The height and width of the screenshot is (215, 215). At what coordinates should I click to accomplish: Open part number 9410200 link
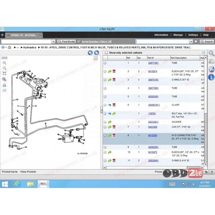pos(152,135)
